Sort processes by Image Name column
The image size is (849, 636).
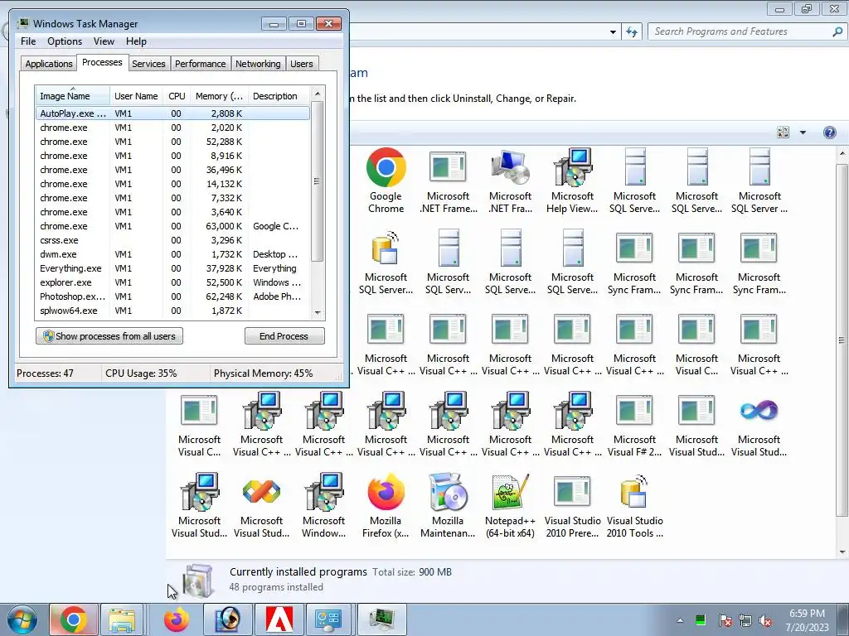tap(73, 96)
